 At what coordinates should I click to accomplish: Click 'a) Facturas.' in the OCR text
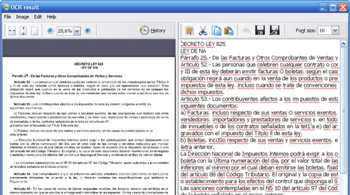coord(195,113)
